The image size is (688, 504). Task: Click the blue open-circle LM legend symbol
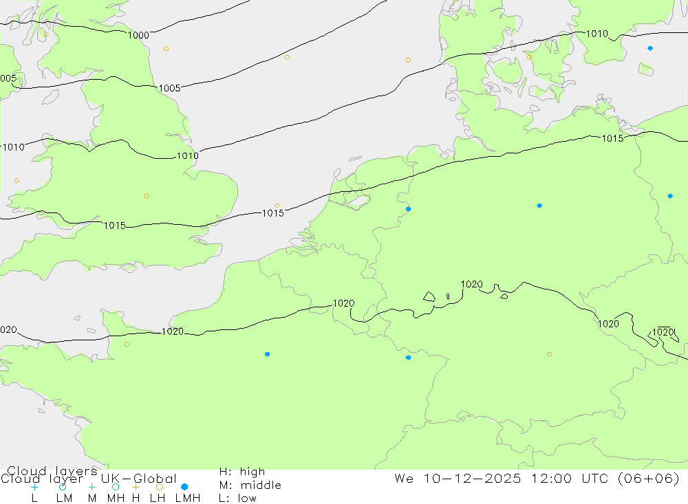tap(63, 487)
